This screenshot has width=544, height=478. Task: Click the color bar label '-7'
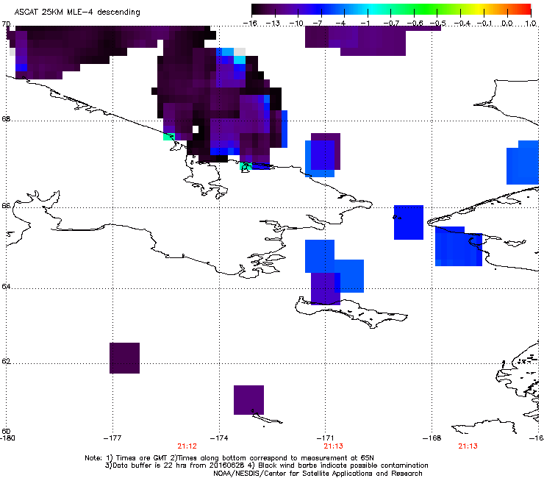pyautogui.click(x=318, y=24)
